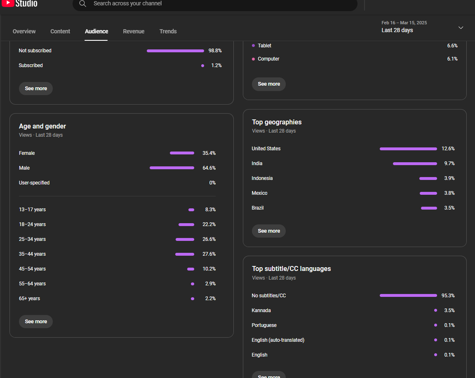Open the Content tab
The height and width of the screenshot is (378, 475).
click(x=60, y=31)
